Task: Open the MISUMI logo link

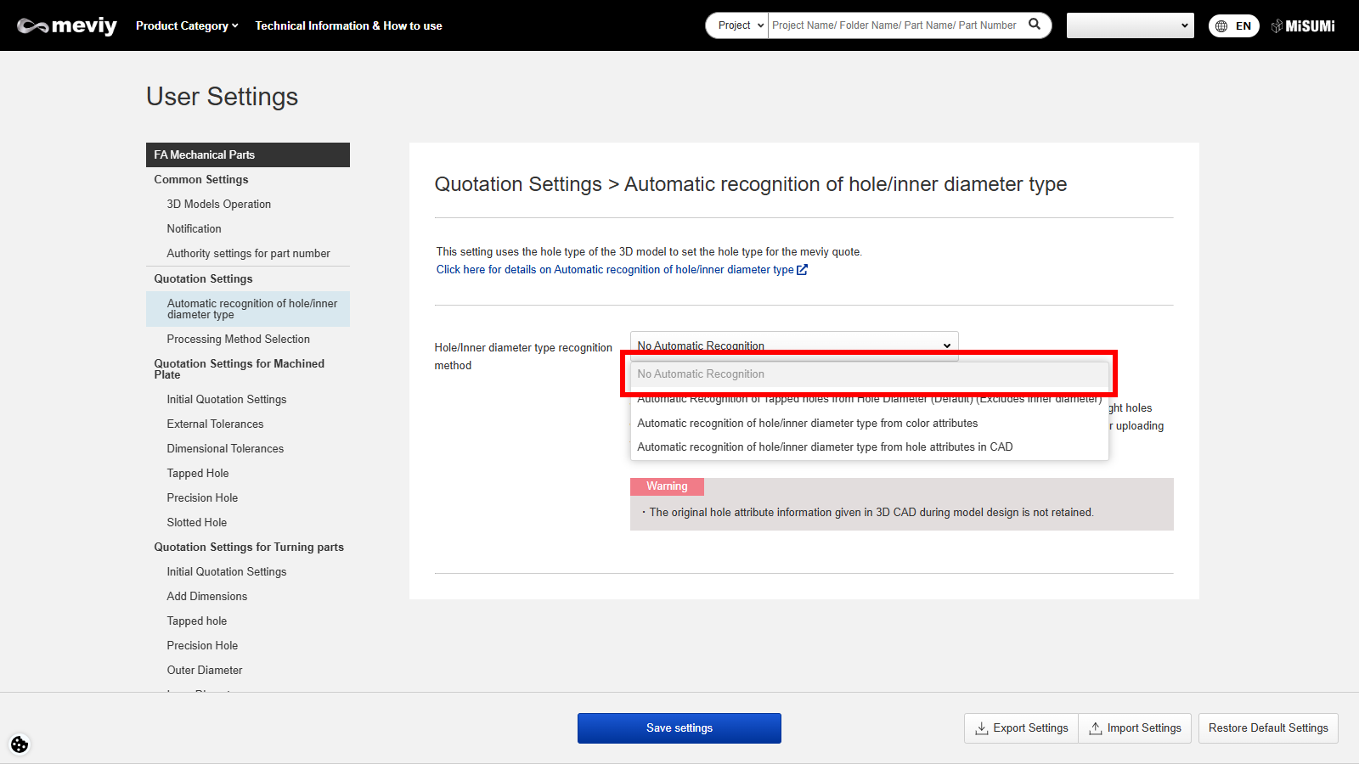Action: click(x=1303, y=25)
